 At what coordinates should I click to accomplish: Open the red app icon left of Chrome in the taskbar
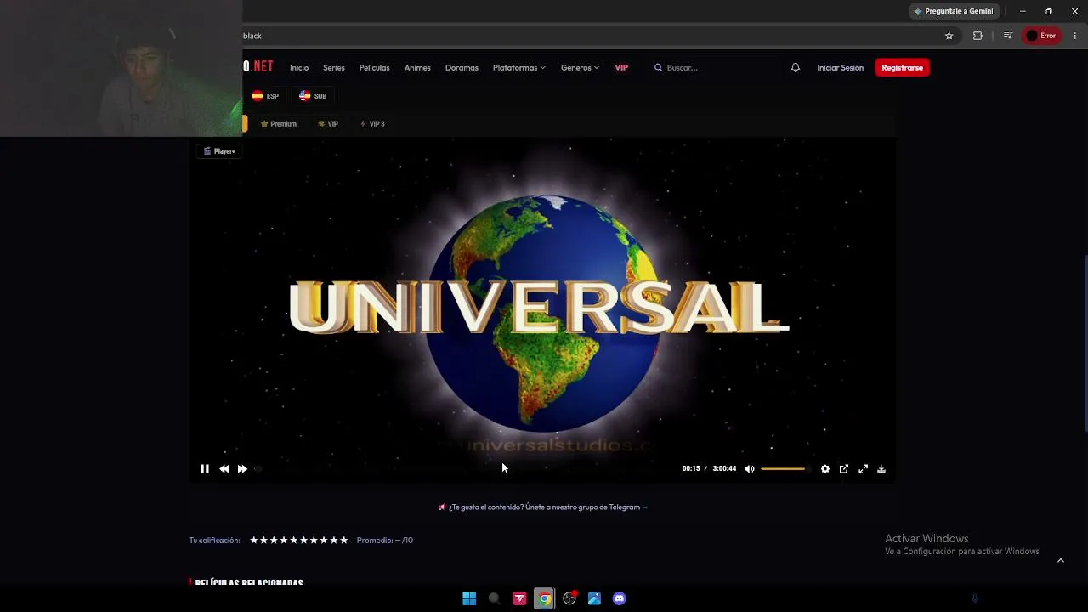click(519, 598)
